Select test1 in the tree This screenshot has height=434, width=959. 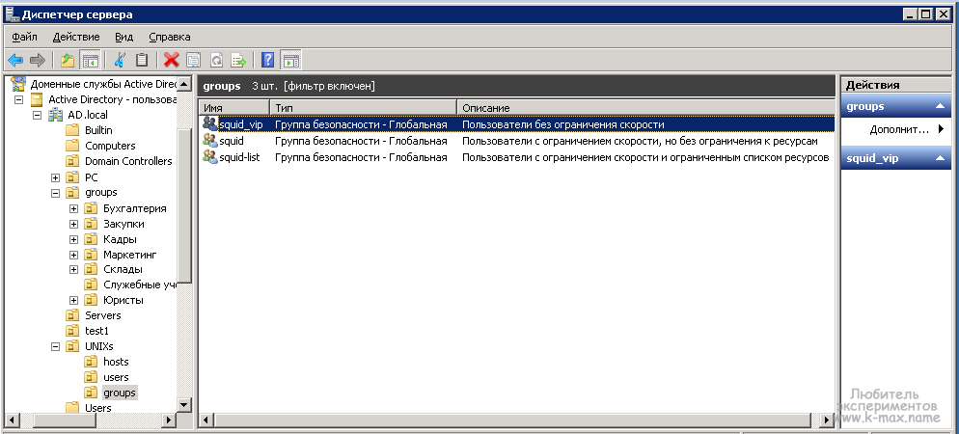96,331
